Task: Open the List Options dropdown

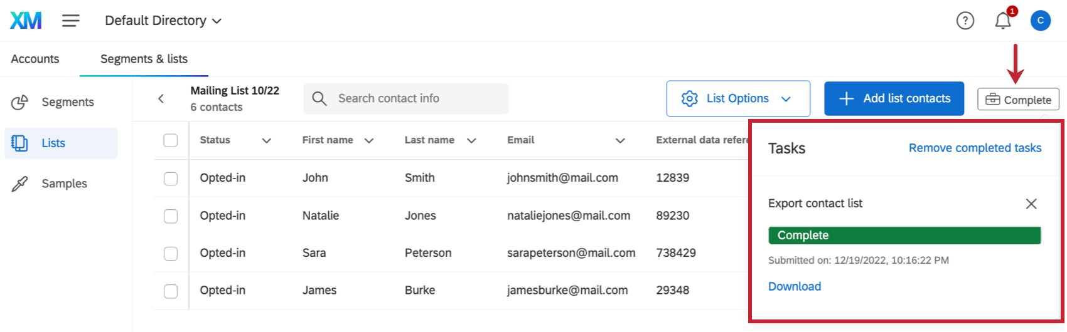Action: click(x=737, y=98)
